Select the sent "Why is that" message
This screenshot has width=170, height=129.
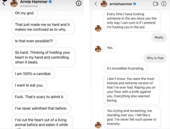click(x=155, y=58)
